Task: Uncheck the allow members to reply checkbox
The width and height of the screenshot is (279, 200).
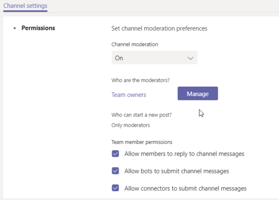Action: point(115,154)
